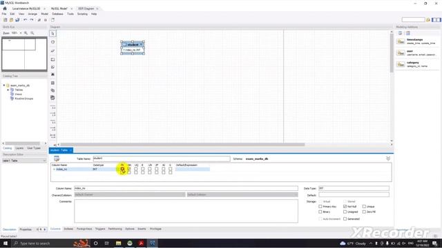The height and width of the screenshot is (248, 442).
Task: Switch to the User Types tab
Action: (34, 148)
